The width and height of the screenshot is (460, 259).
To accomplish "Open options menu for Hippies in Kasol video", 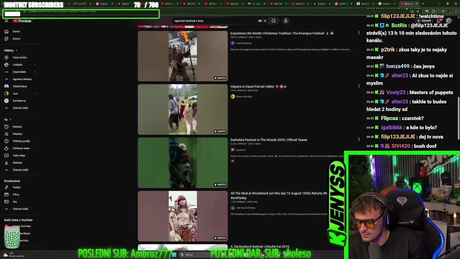I will click(359, 86).
